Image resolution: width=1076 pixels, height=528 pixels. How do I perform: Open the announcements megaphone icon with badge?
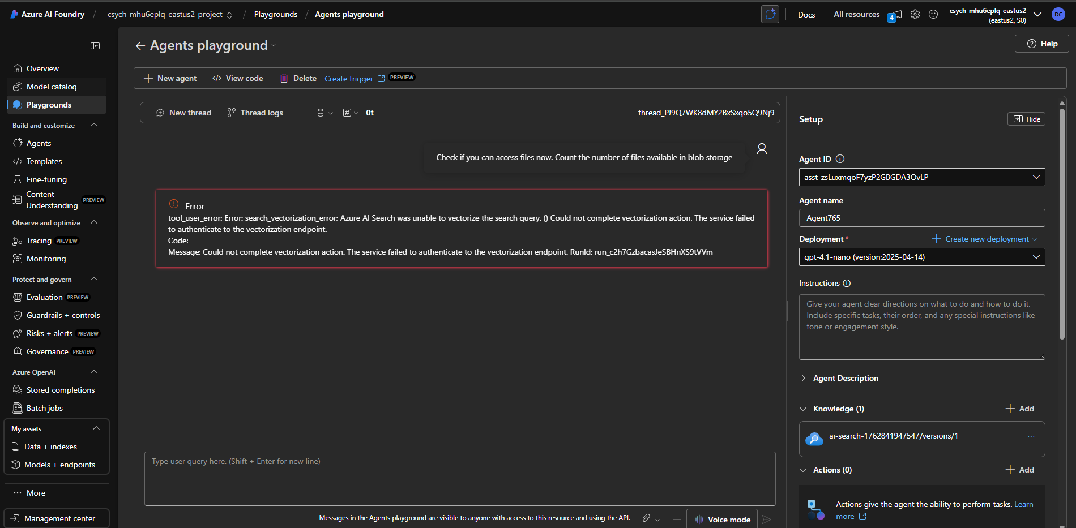tap(894, 15)
